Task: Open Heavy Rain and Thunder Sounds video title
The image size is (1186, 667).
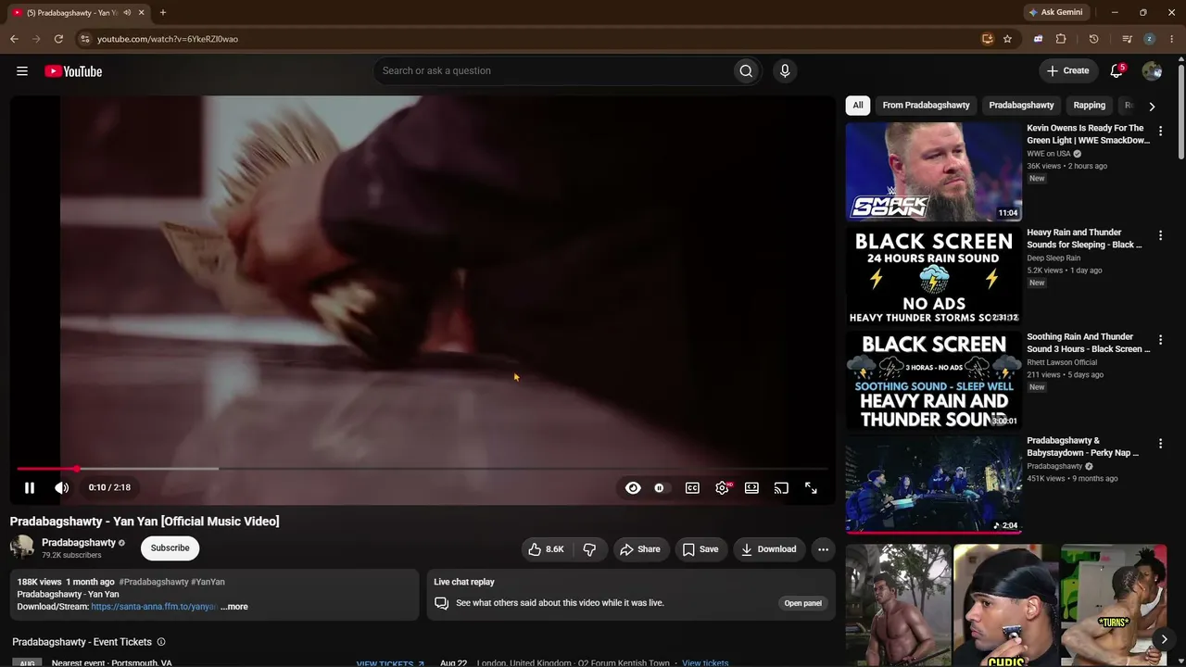Action: [1086, 239]
